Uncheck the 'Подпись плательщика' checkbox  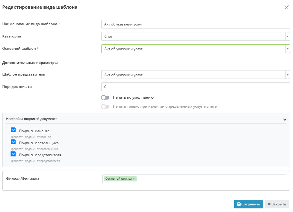pos(13,142)
